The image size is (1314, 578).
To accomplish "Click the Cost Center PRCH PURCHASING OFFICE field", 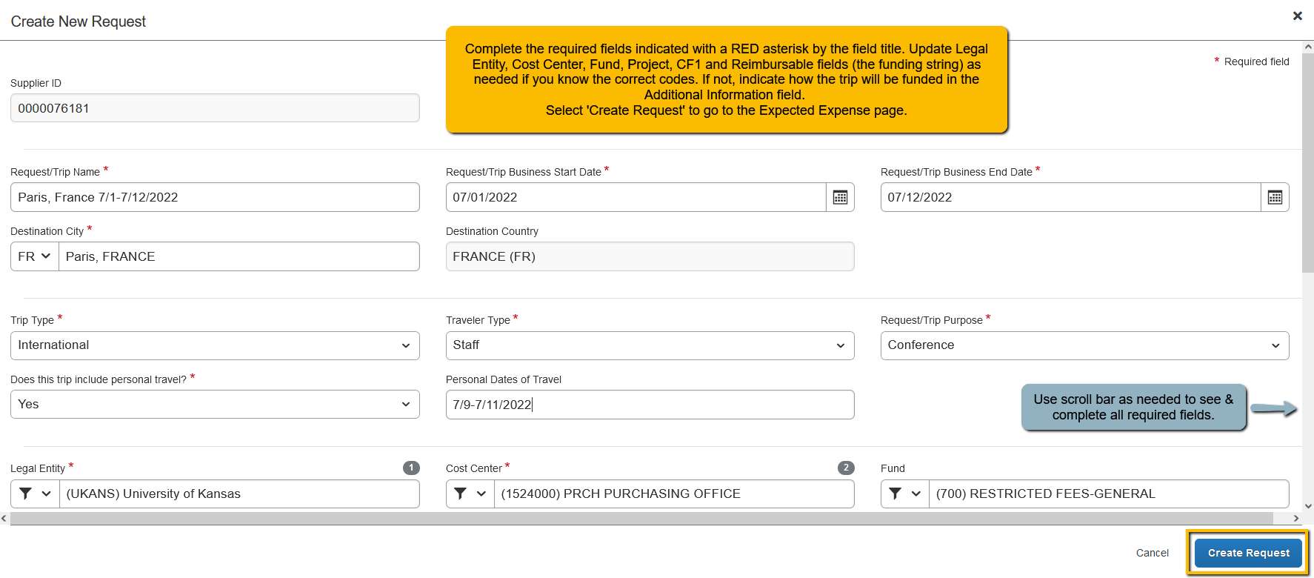I will point(674,494).
